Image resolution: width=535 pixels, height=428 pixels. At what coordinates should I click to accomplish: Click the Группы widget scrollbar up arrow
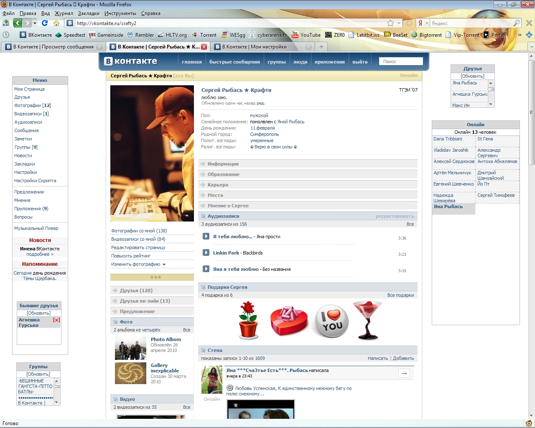pyautogui.click(x=57, y=381)
